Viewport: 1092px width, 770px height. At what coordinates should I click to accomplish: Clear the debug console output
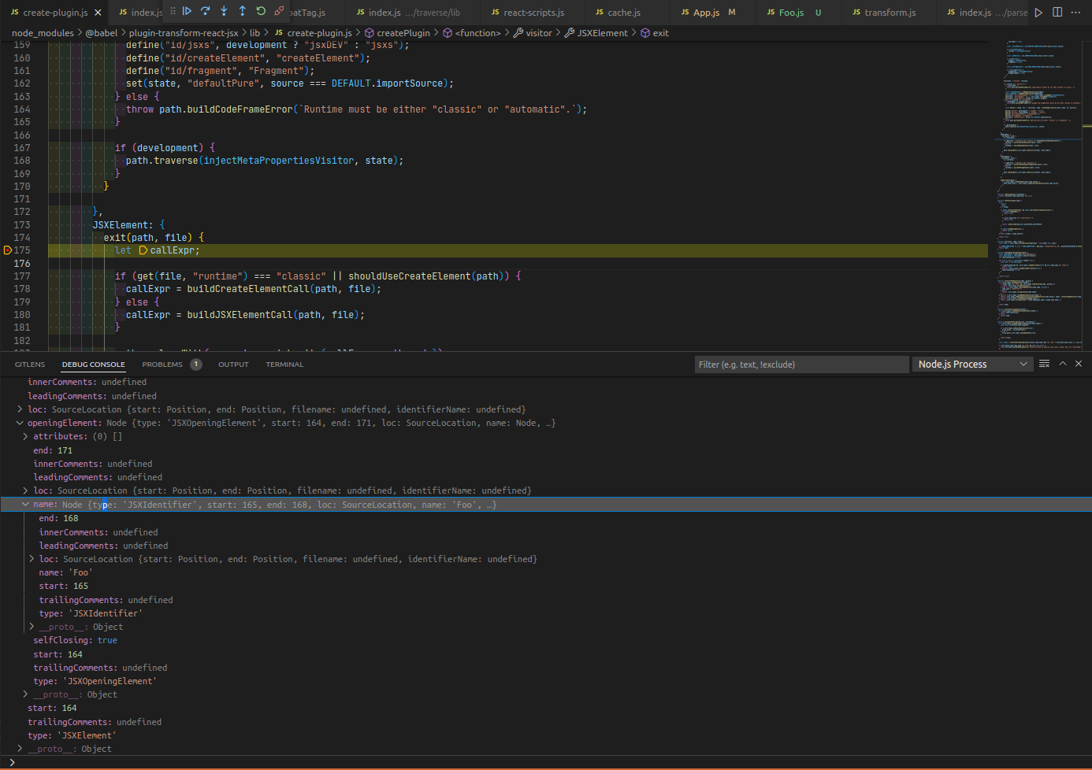[x=1044, y=364]
